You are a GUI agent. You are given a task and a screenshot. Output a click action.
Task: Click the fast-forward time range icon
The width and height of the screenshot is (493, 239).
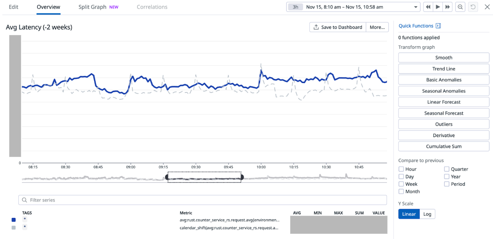447,7
